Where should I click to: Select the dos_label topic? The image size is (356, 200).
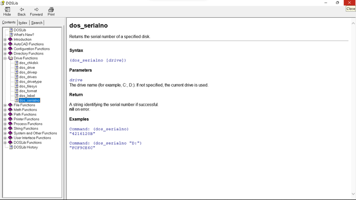[27, 96]
